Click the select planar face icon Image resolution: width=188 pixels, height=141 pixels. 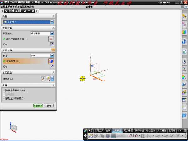click(x=51, y=39)
